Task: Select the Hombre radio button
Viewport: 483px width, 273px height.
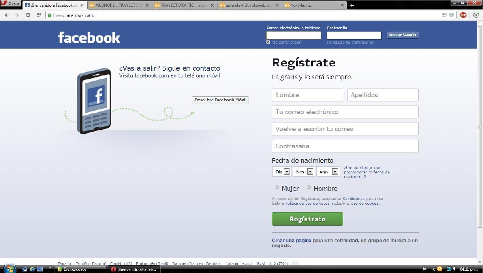Action: (x=309, y=187)
